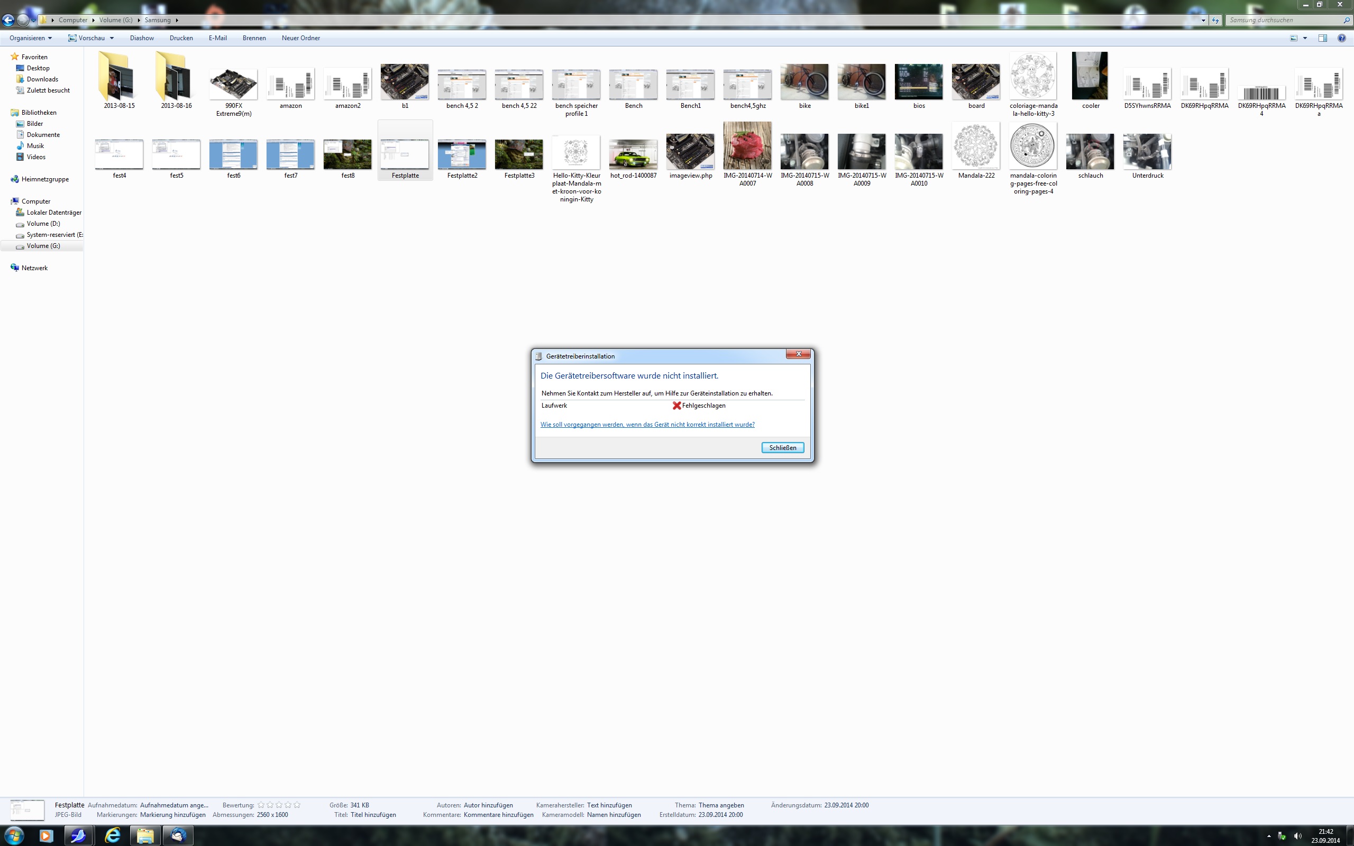Click the Back navigation arrow
Image resolution: width=1354 pixels, height=846 pixels.
(x=8, y=20)
